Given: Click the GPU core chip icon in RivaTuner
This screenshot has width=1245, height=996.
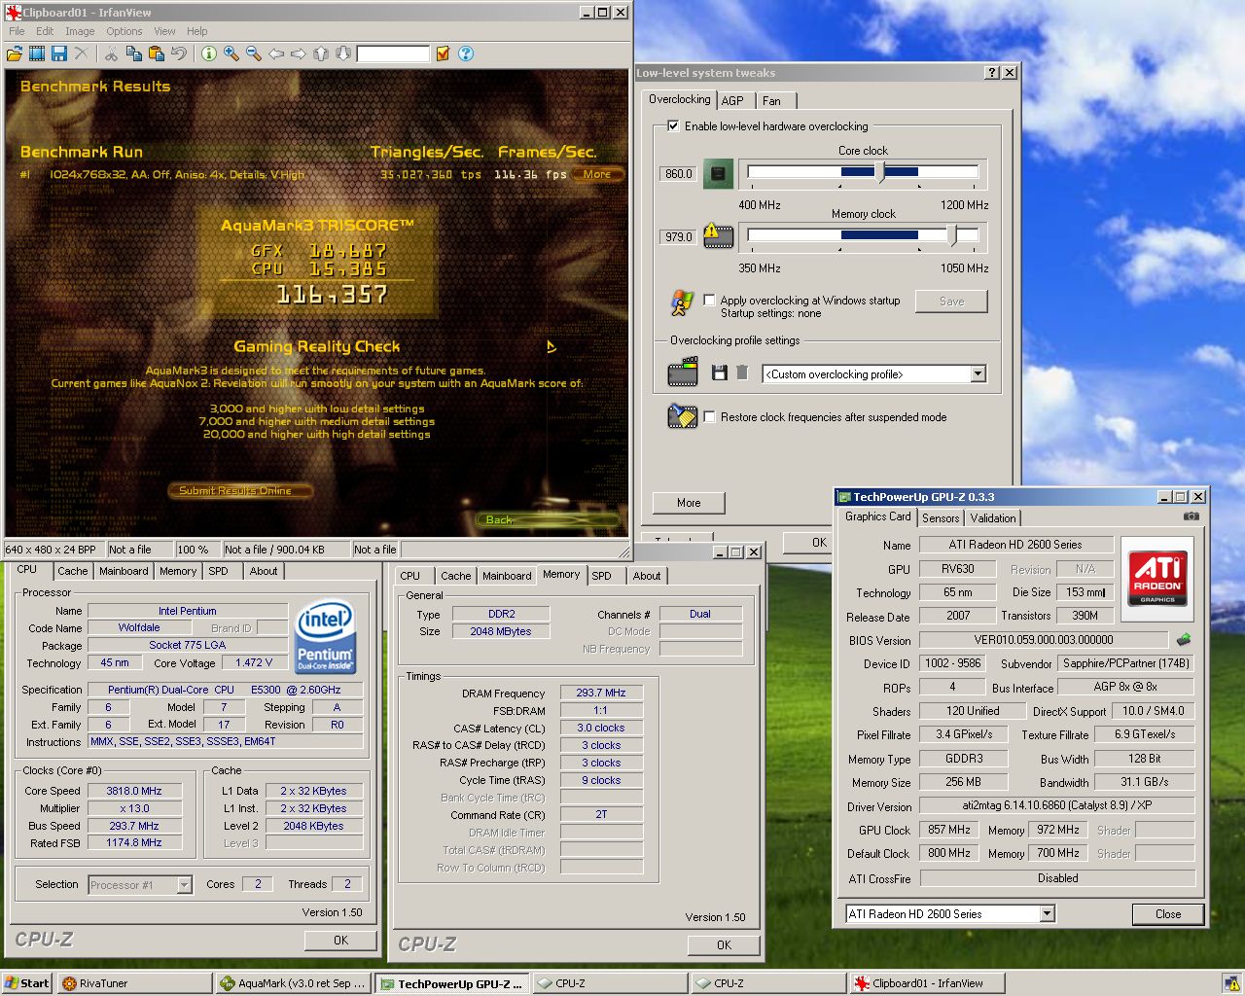Looking at the screenshot, I should (x=718, y=174).
